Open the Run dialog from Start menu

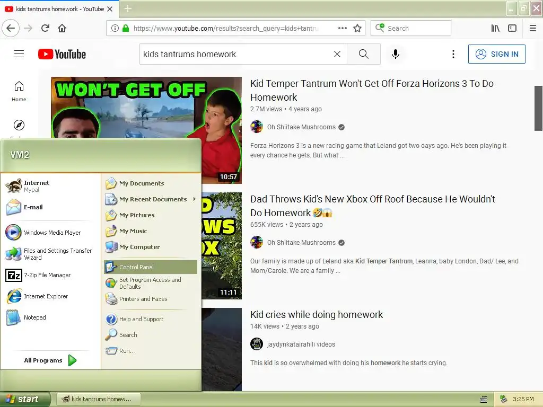(x=151, y=351)
